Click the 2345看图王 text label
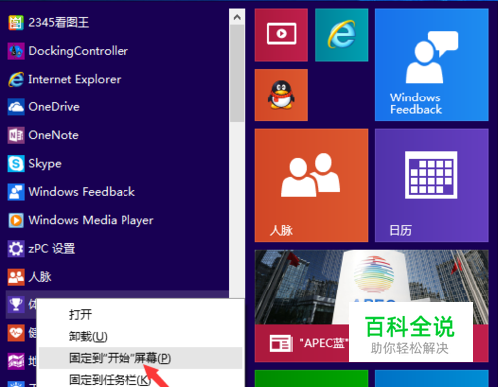498x387 pixels. pos(59,23)
